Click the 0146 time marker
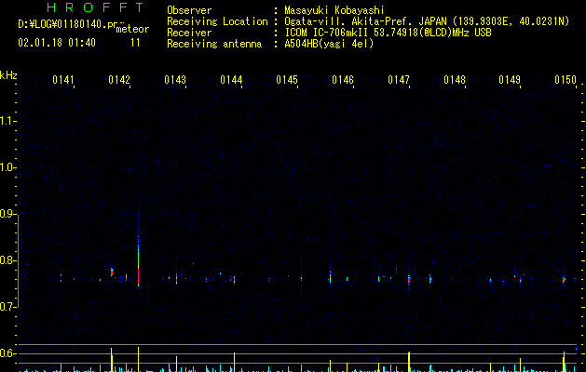Image resolution: width=586 pixels, height=372 pixels. click(x=343, y=80)
